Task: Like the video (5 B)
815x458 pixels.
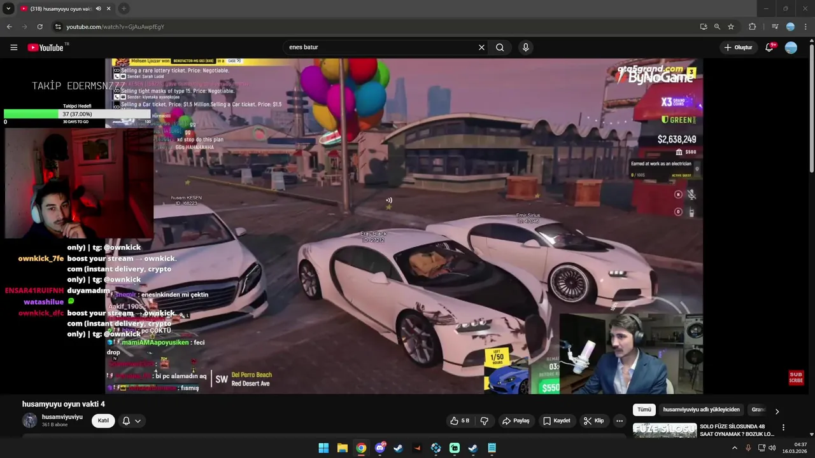Action: tap(460, 420)
